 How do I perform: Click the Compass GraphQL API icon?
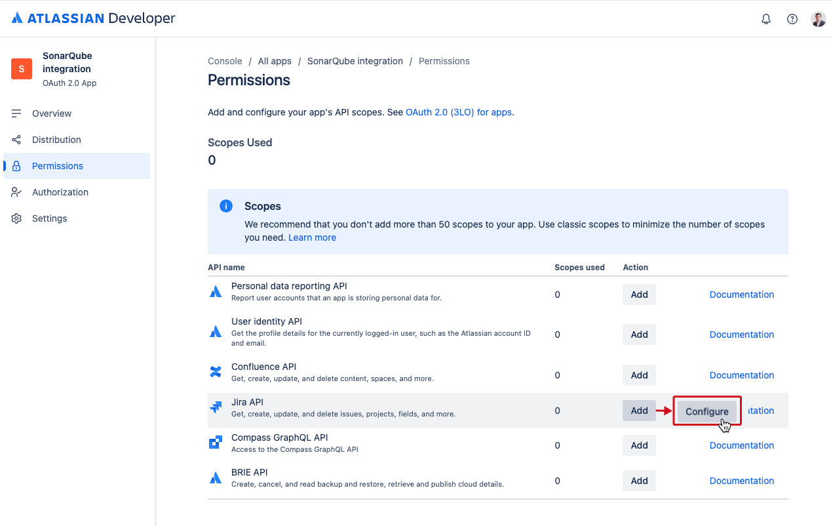(216, 442)
